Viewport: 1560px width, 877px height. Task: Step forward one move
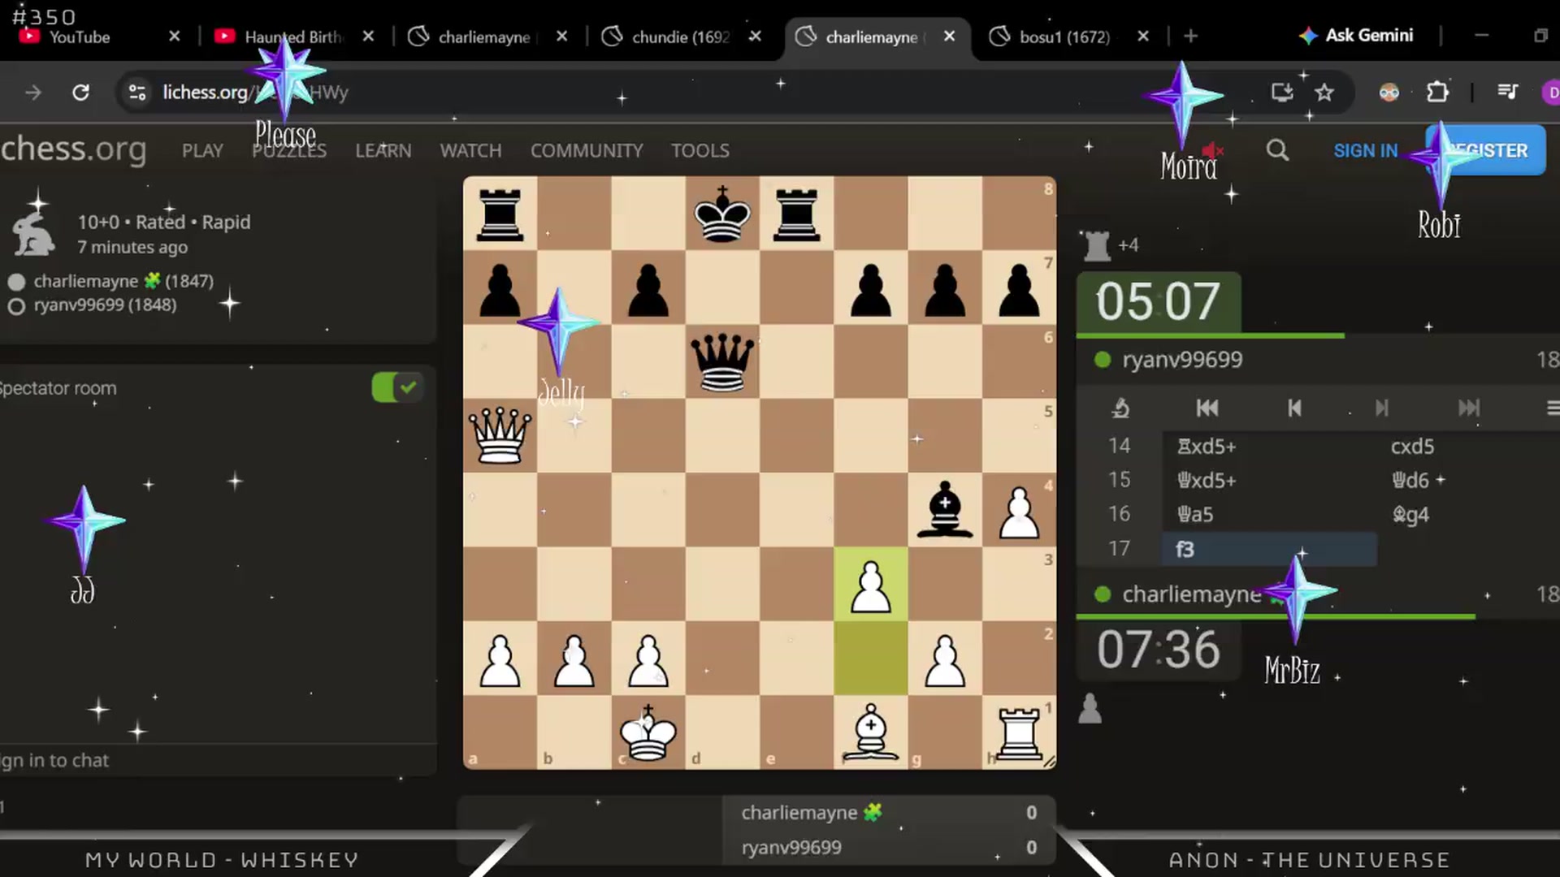click(1381, 408)
